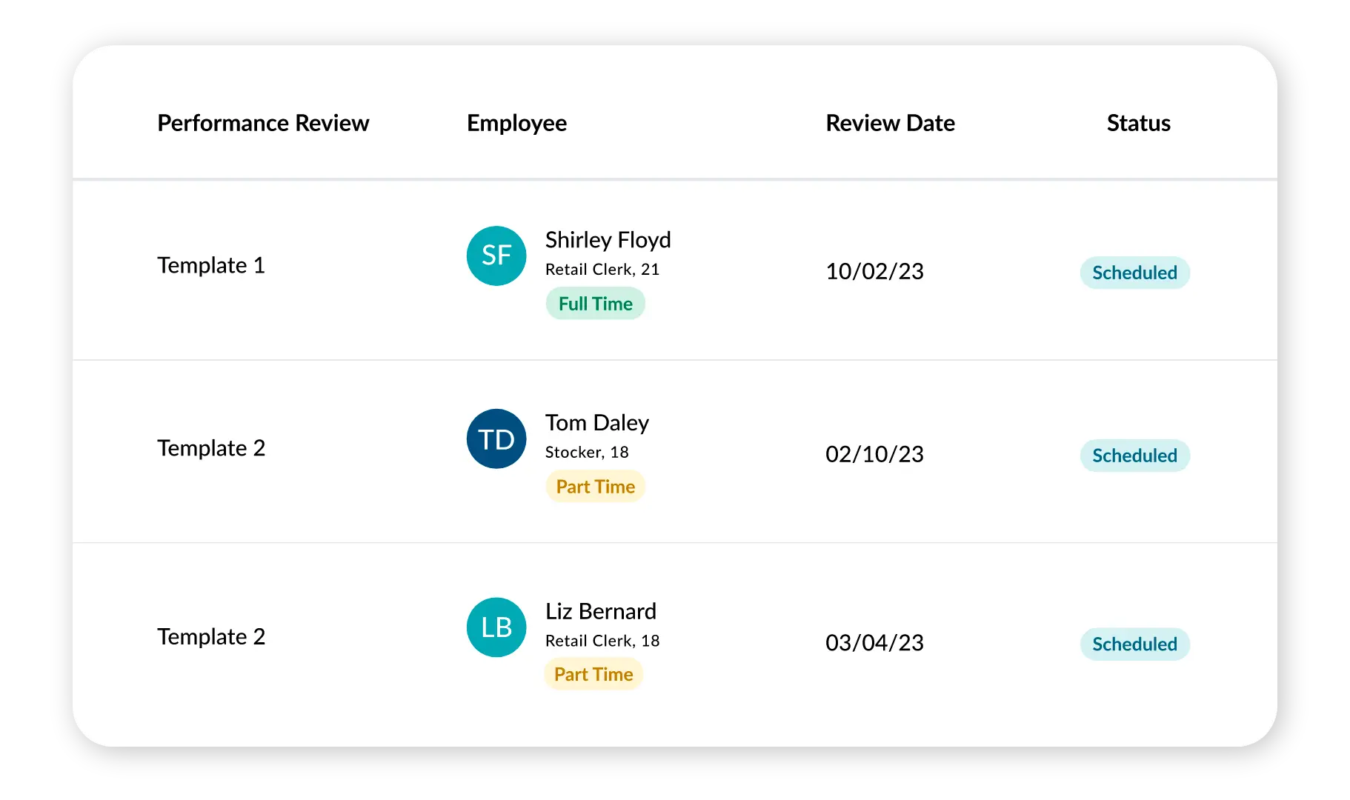Click the Scheduled pill on Liz Bernard's row
This screenshot has height=800, width=1350.
1134,644
